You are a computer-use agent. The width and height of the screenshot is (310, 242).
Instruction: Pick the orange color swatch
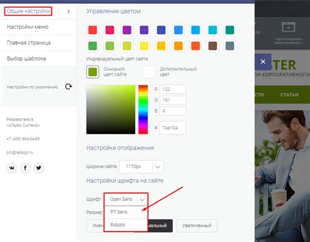(179, 46)
